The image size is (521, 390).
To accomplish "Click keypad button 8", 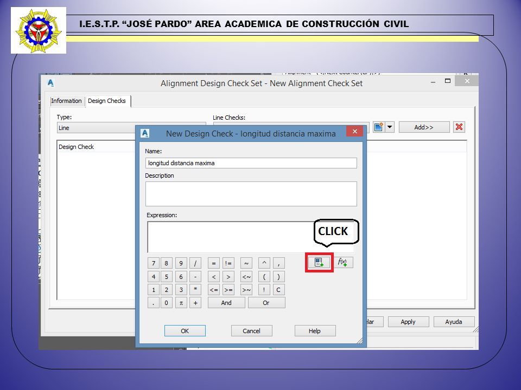I will [167, 263].
